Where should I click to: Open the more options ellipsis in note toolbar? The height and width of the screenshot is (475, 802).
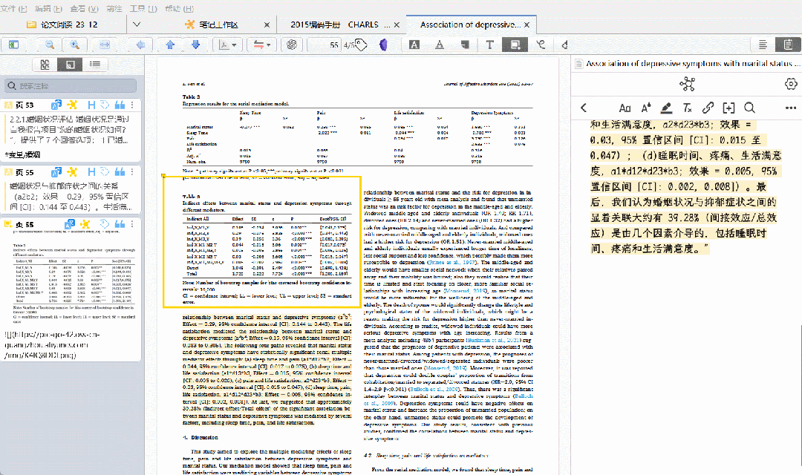pyautogui.click(x=790, y=108)
